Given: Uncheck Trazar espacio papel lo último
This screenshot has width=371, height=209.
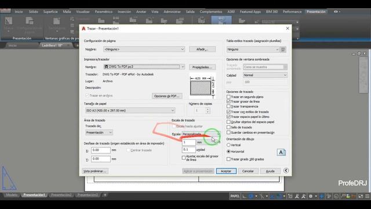Looking at the screenshot, I should (x=228, y=117).
